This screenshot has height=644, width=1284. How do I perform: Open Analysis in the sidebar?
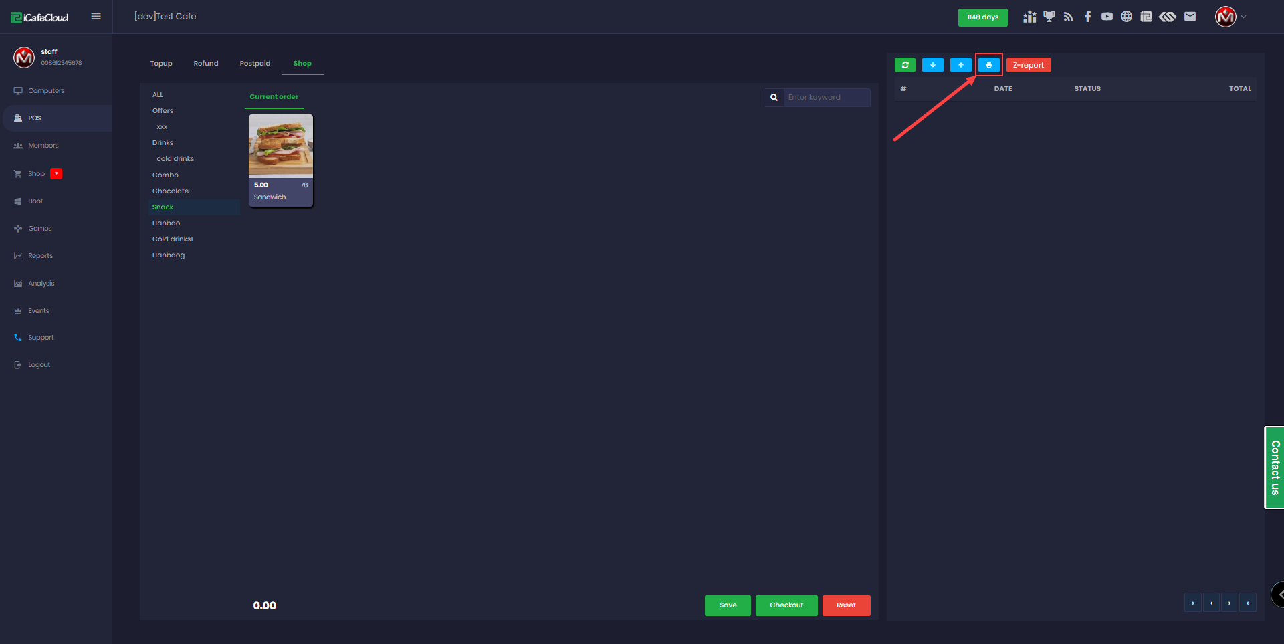click(x=56, y=284)
